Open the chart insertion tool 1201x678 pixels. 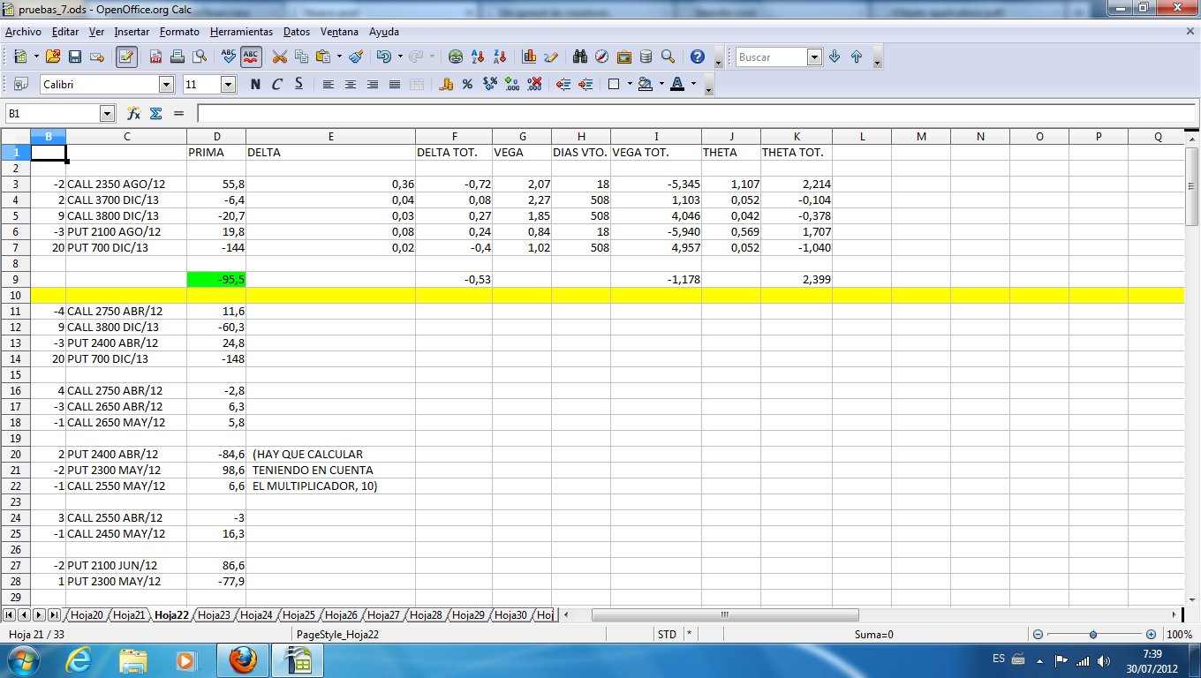click(529, 57)
